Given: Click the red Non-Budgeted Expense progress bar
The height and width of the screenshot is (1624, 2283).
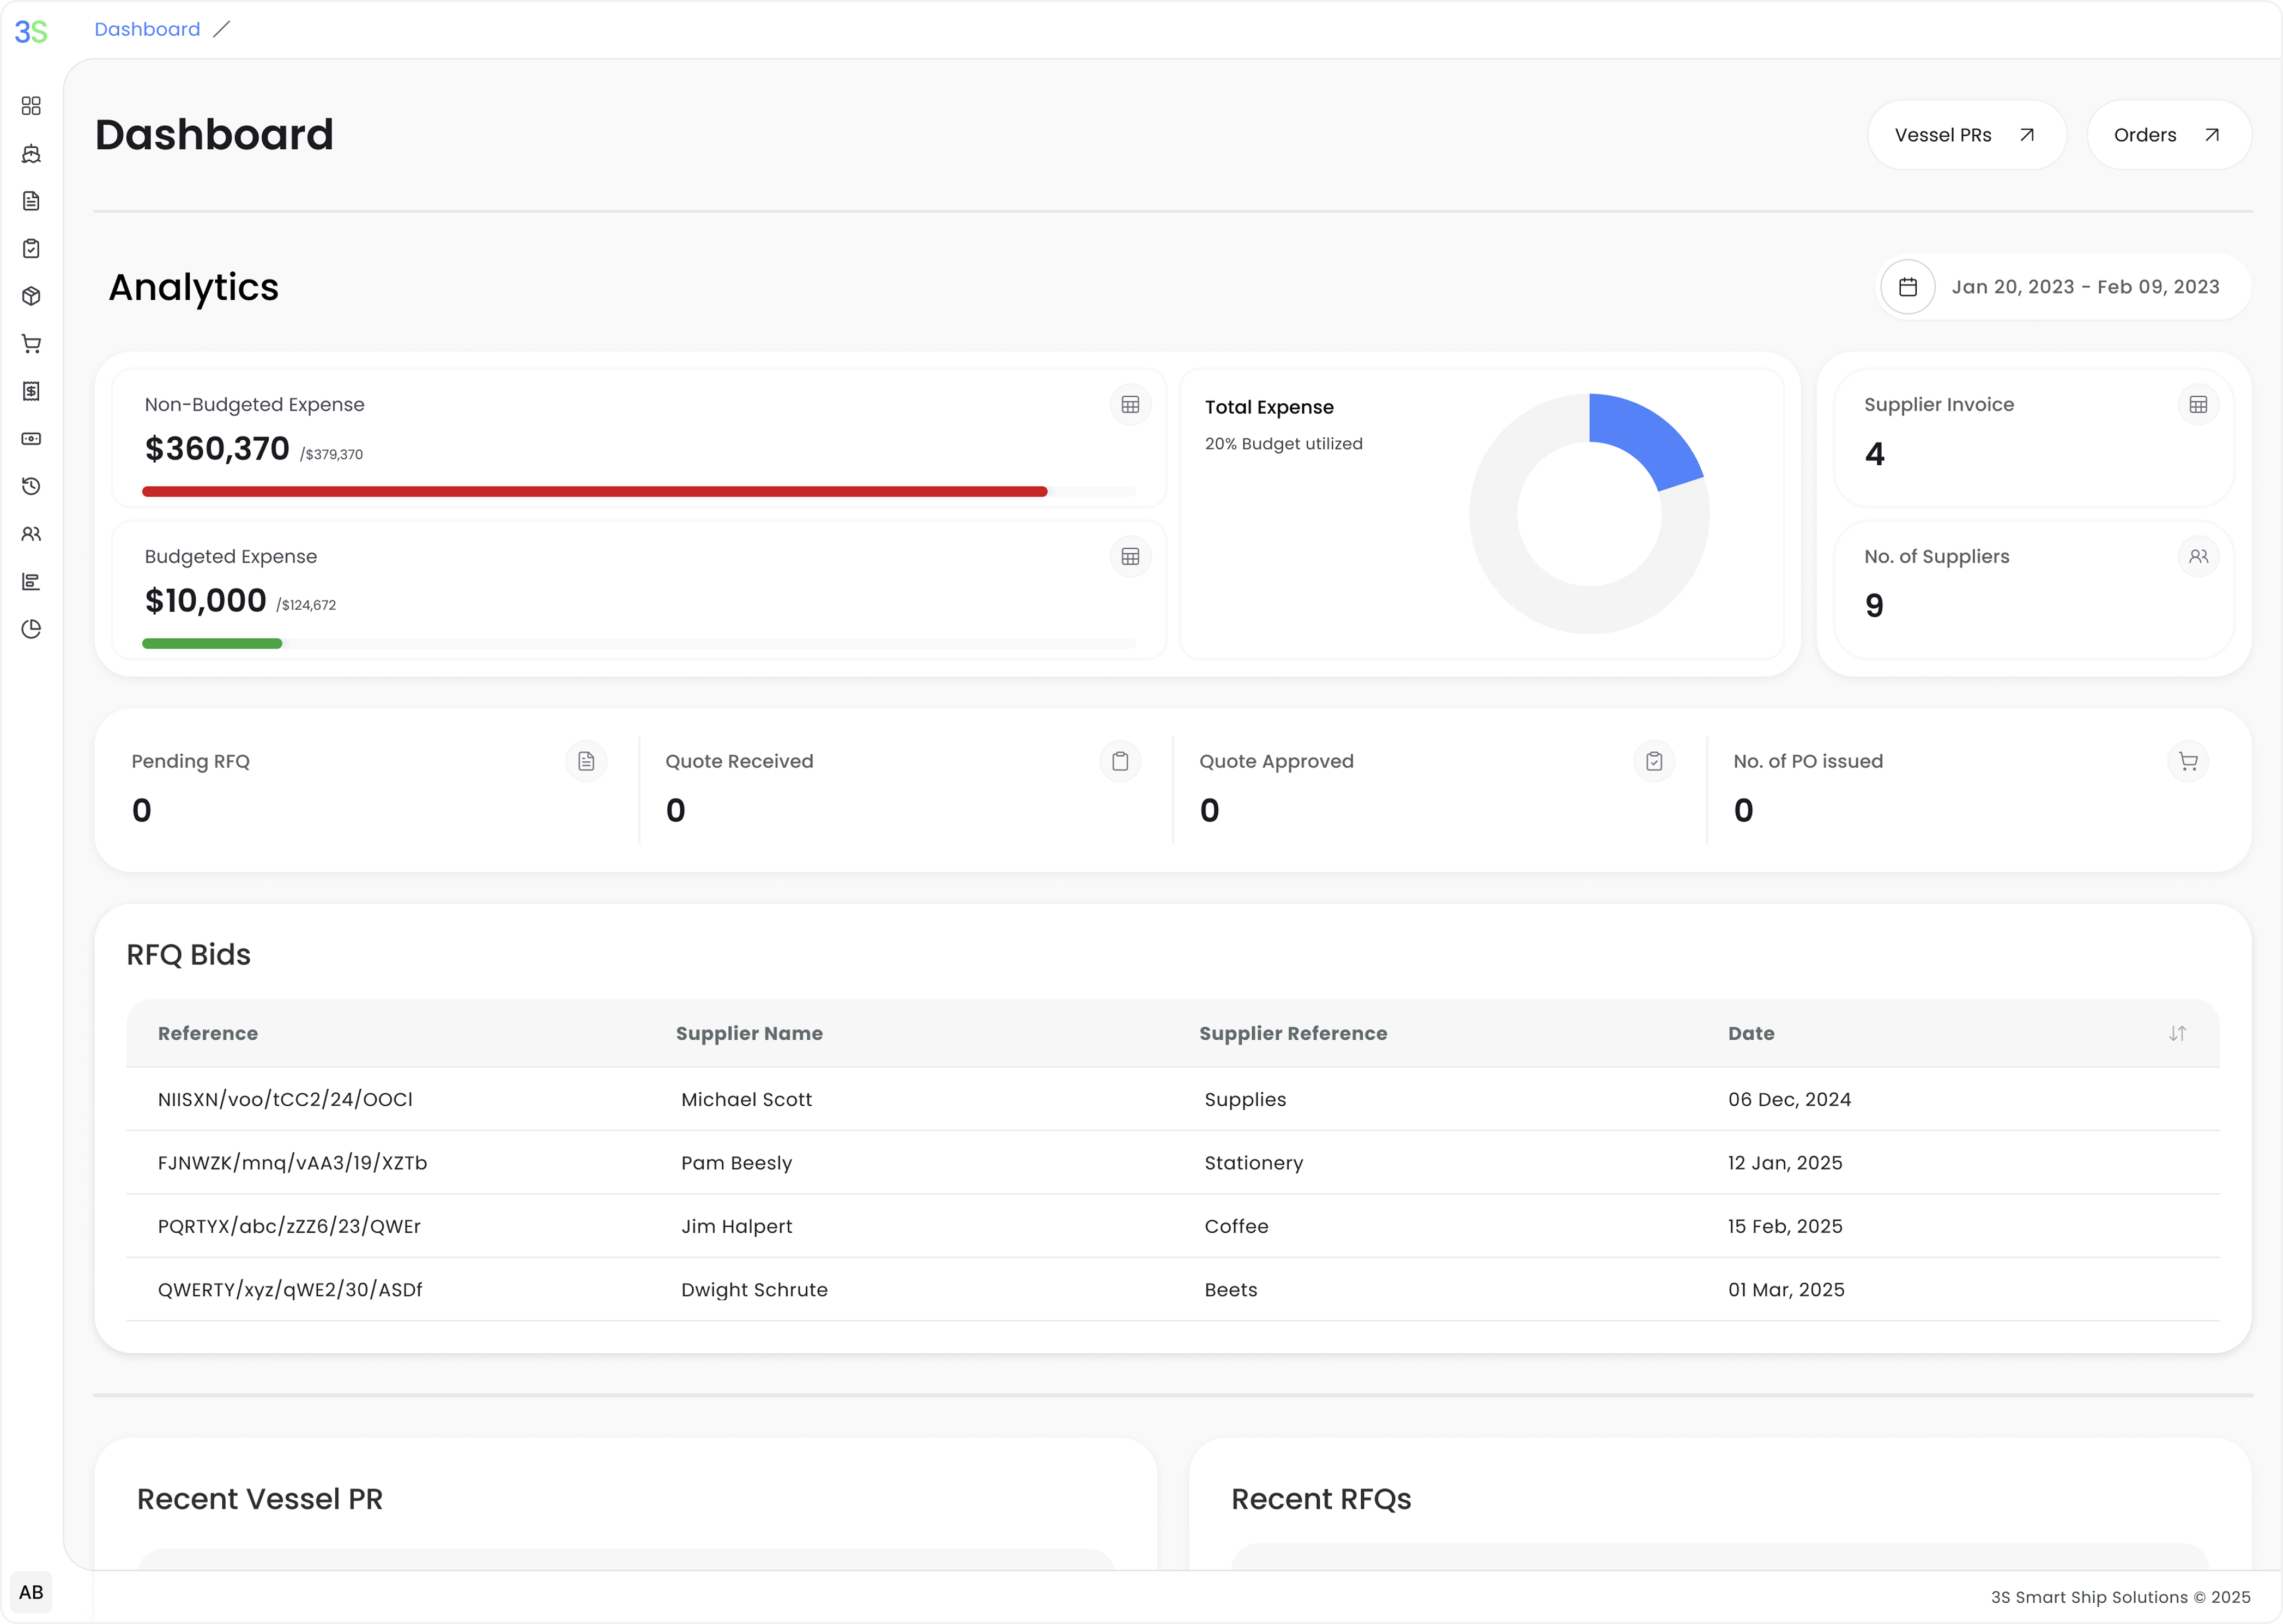Looking at the screenshot, I should click(x=594, y=492).
